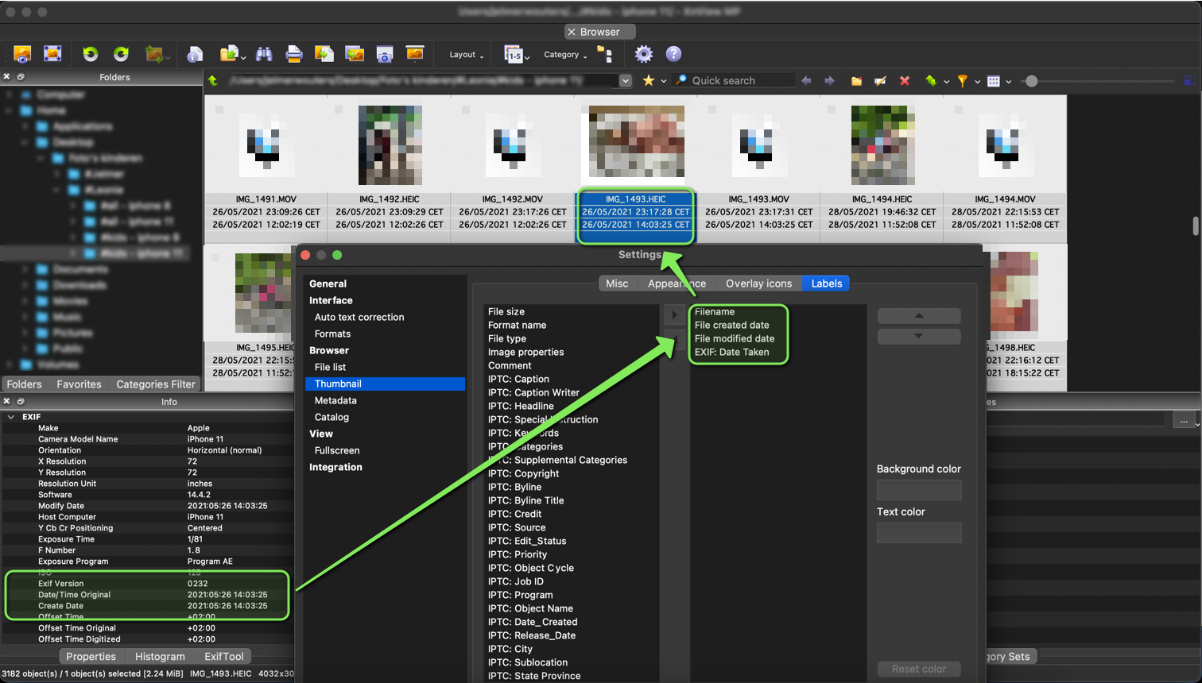
Task: Select Metadata in the Settings sidebar
Action: (335, 400)
